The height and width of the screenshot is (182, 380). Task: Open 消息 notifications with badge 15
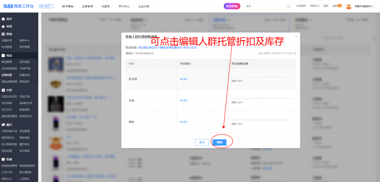pos(337,6)
